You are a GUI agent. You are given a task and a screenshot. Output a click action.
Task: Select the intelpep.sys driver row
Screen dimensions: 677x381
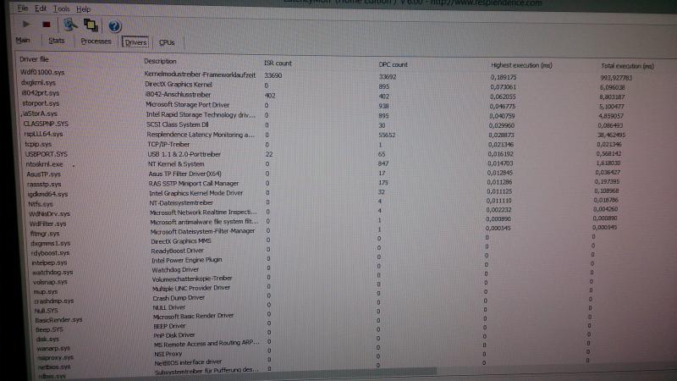click(x=50, y=262)
